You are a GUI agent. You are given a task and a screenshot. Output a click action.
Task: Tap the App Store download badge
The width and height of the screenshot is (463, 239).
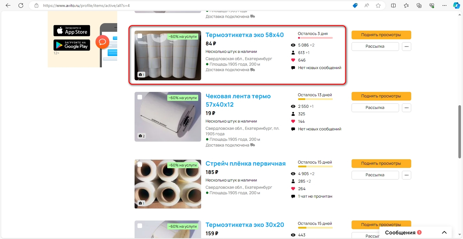pyautogui.click(x=72, y=31)
